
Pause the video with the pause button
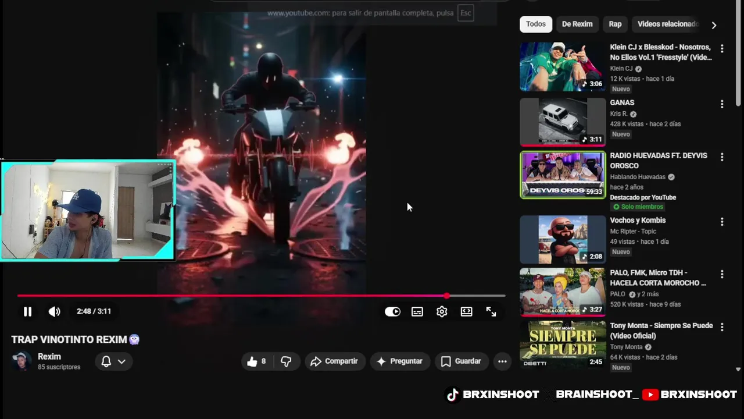[27, 311]
